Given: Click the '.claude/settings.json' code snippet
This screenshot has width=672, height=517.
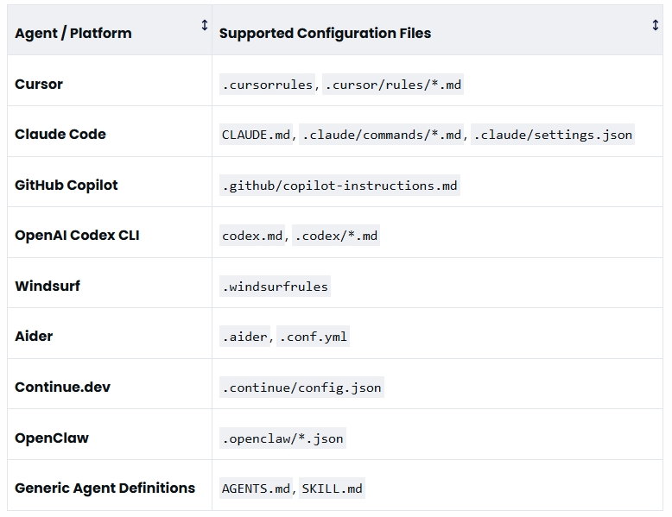Looking at the screenshot, I should coord(553,135).
